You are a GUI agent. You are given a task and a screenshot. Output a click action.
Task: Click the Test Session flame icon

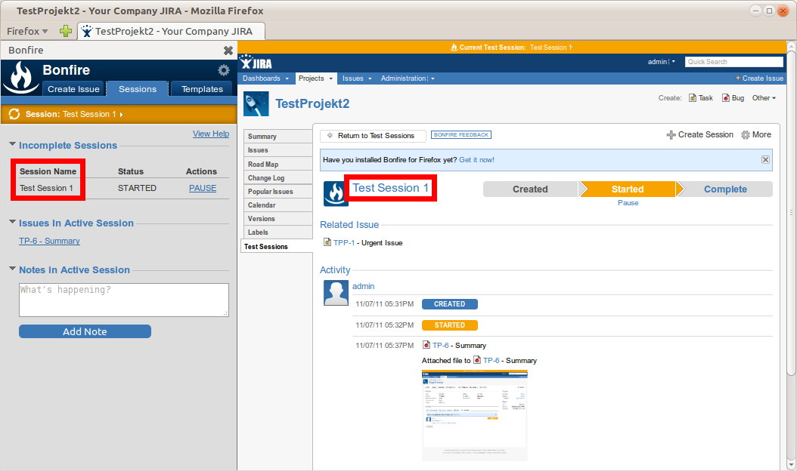[x=336, y=193]
